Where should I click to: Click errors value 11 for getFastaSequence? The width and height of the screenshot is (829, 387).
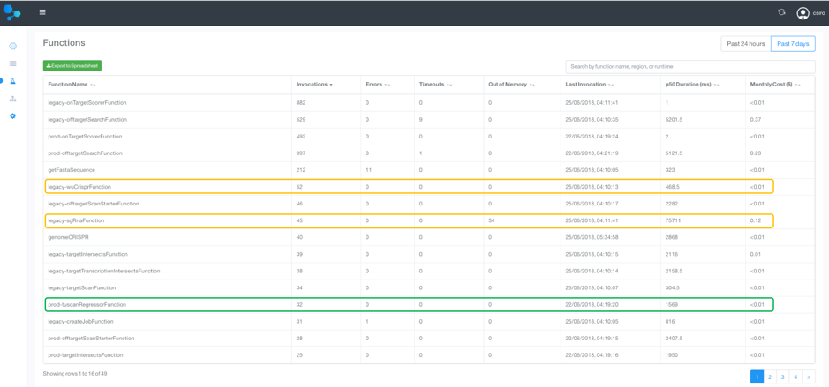(x=368, y=170)
